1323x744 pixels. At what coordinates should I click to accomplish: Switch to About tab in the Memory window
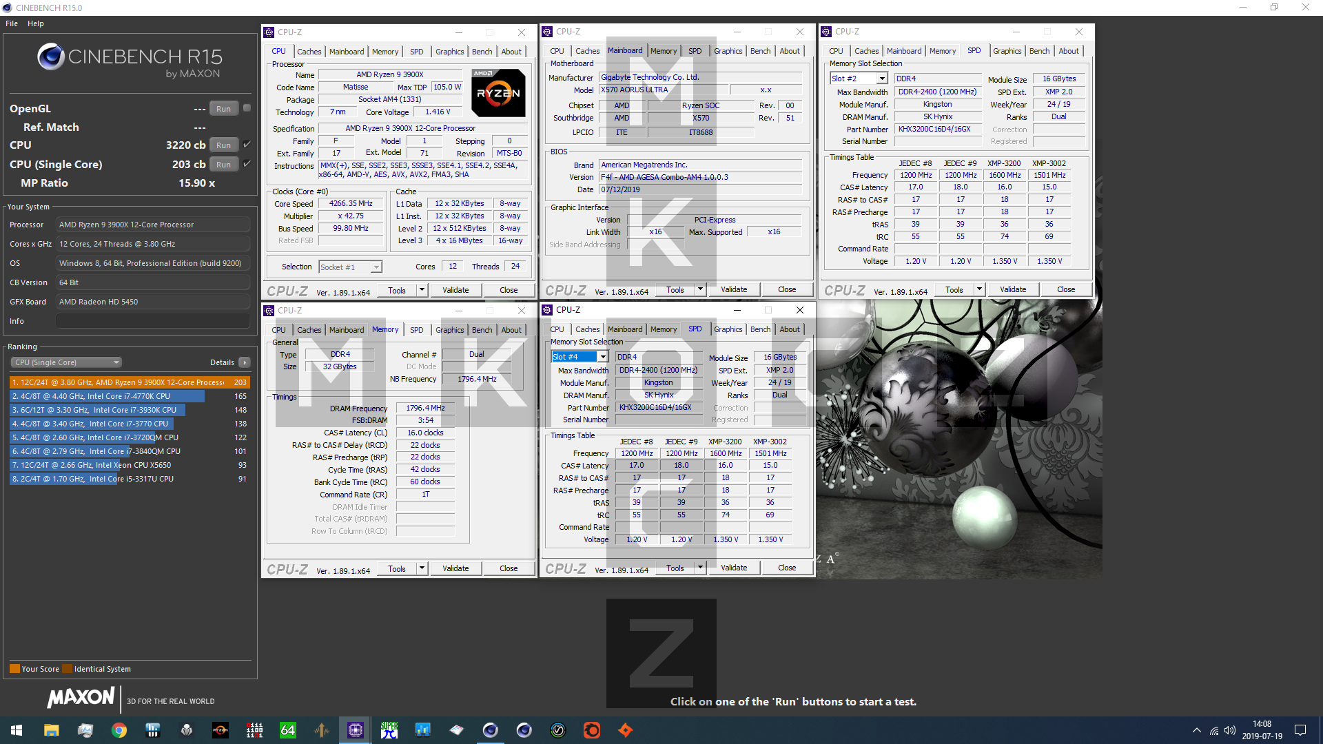(x=511, y=330)
